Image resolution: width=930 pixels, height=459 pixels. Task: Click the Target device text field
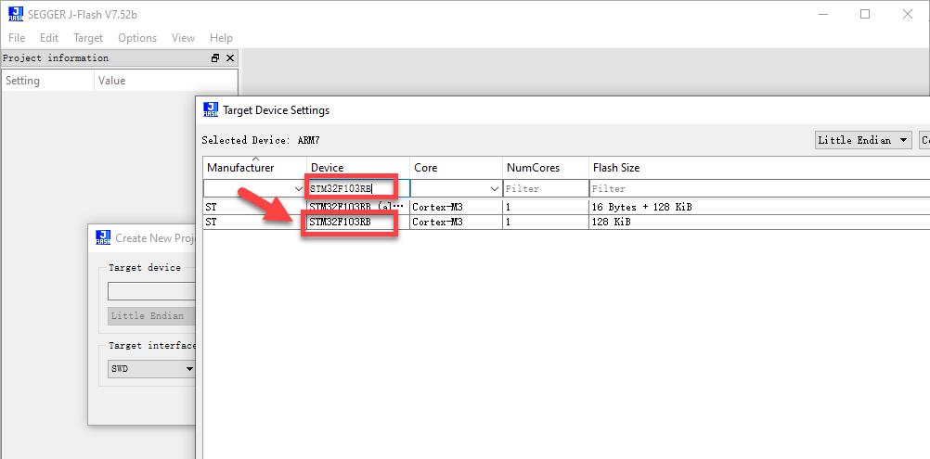[152, 291]
